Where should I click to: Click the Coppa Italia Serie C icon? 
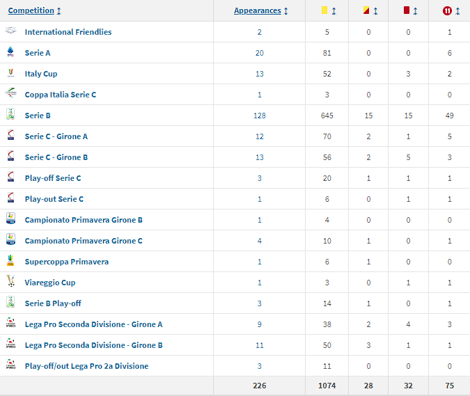pos(10,94)
